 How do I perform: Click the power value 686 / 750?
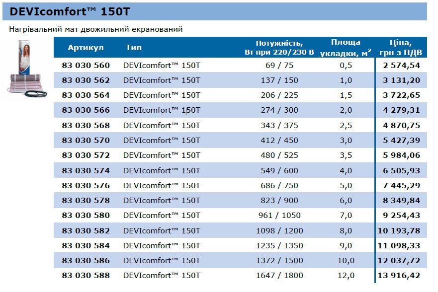[279, 186]
